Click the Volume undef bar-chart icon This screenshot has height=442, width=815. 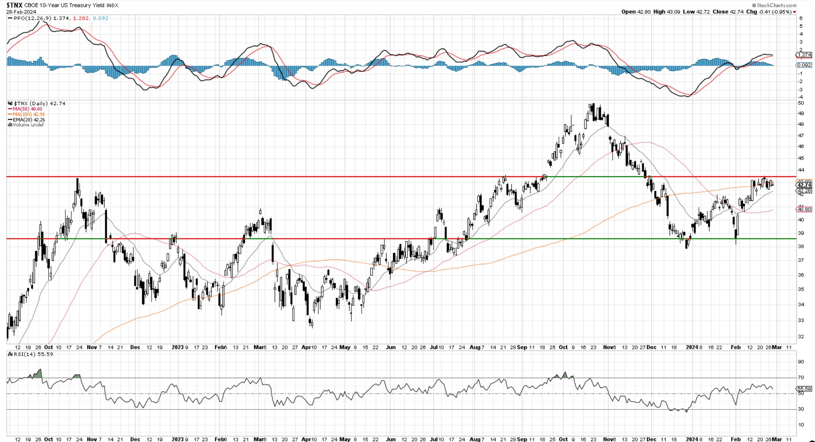coord(10,125)
